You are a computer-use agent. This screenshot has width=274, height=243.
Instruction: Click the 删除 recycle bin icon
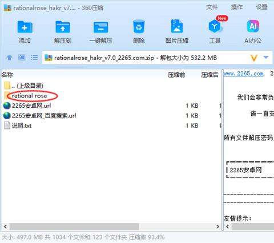tap(139, 27)
